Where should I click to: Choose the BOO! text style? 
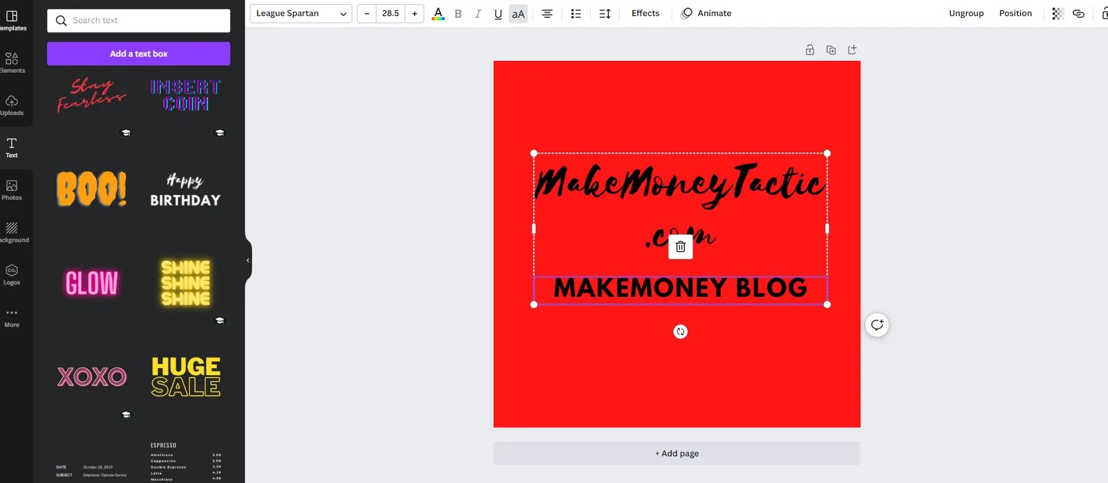coord(91,189)
